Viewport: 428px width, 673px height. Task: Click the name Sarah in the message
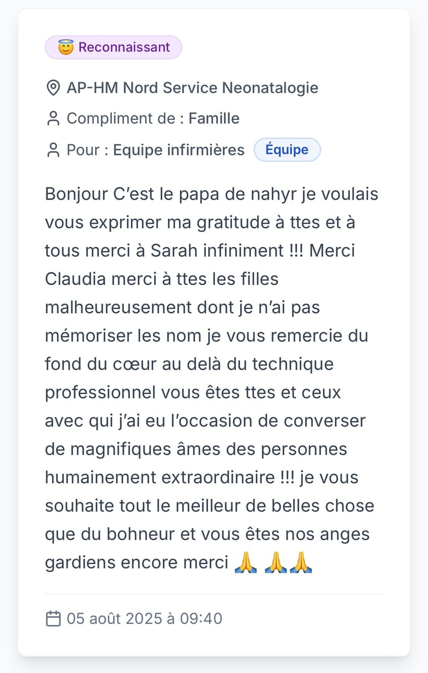174,251
